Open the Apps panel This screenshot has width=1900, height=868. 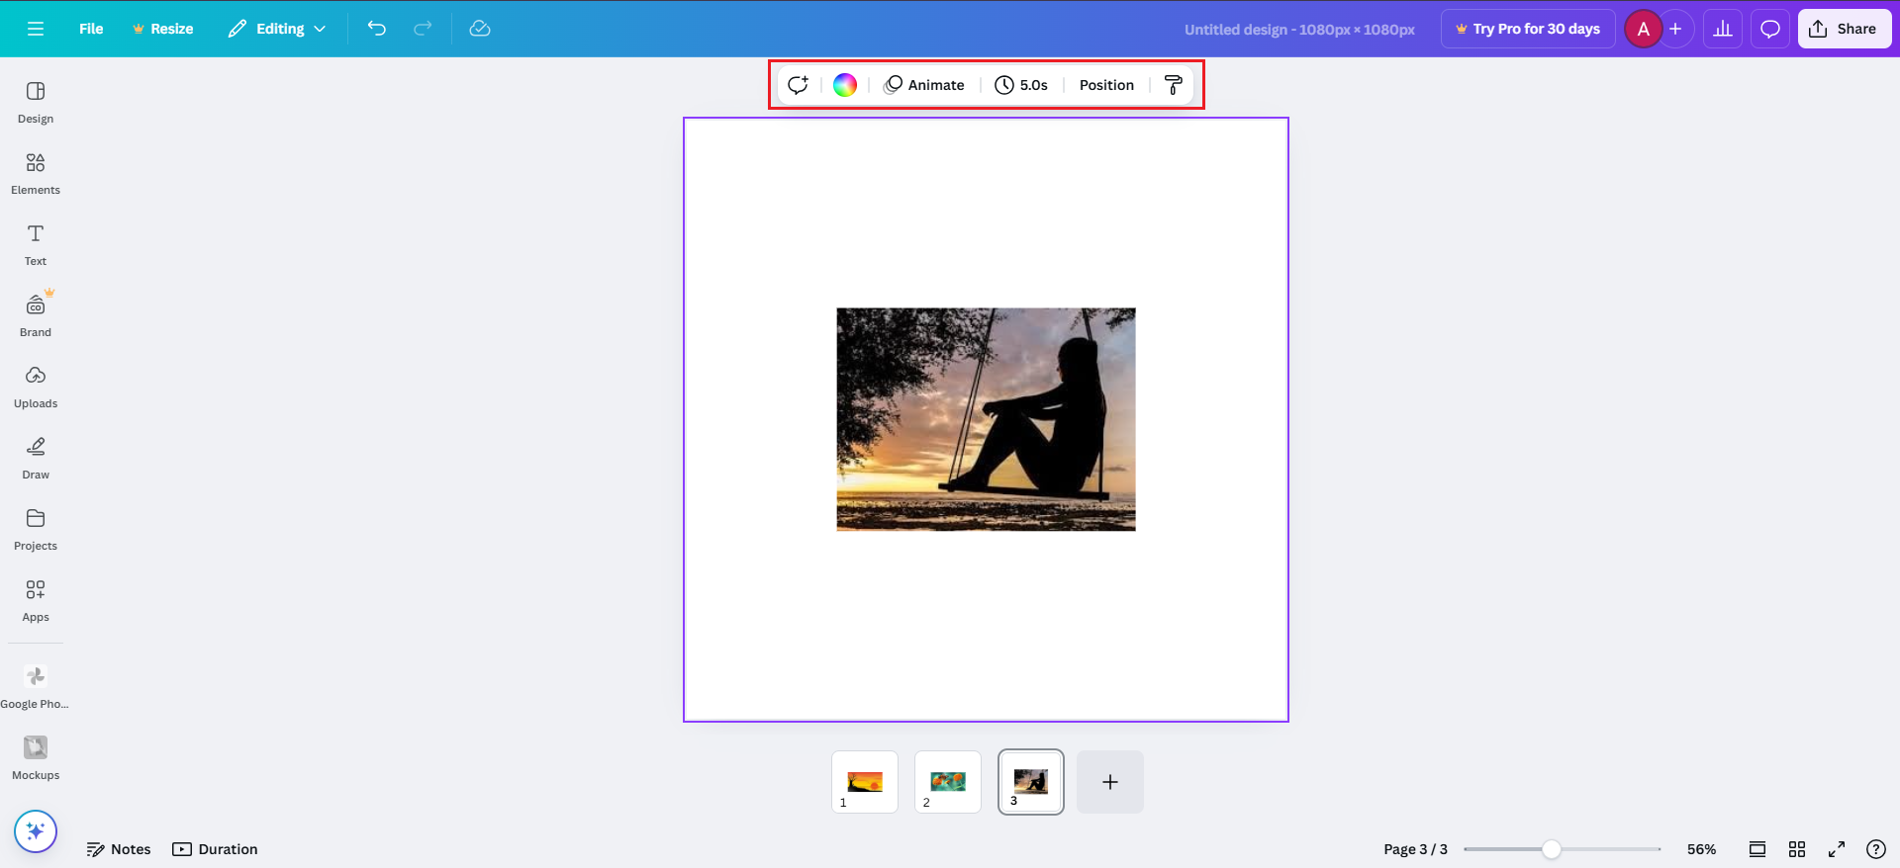(x=36, y=600)
